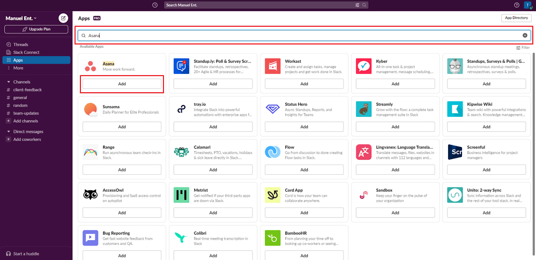Open the App Directory
Image resolution: width=536 pixels, height=260 pixels.
click(x=516, y=18)
